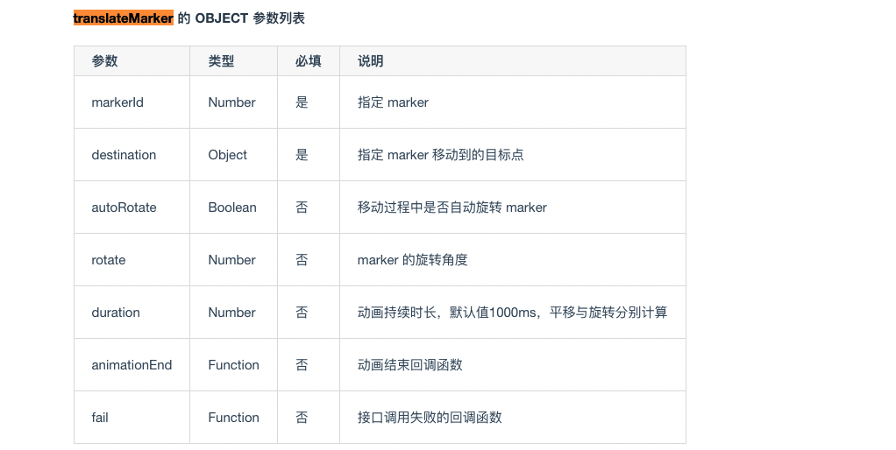Image resolution: width=896 pixels, height=450 pixels.
Task: Select the markerId parameter cell
Action: pyautogui.click(x=117, y=102)
